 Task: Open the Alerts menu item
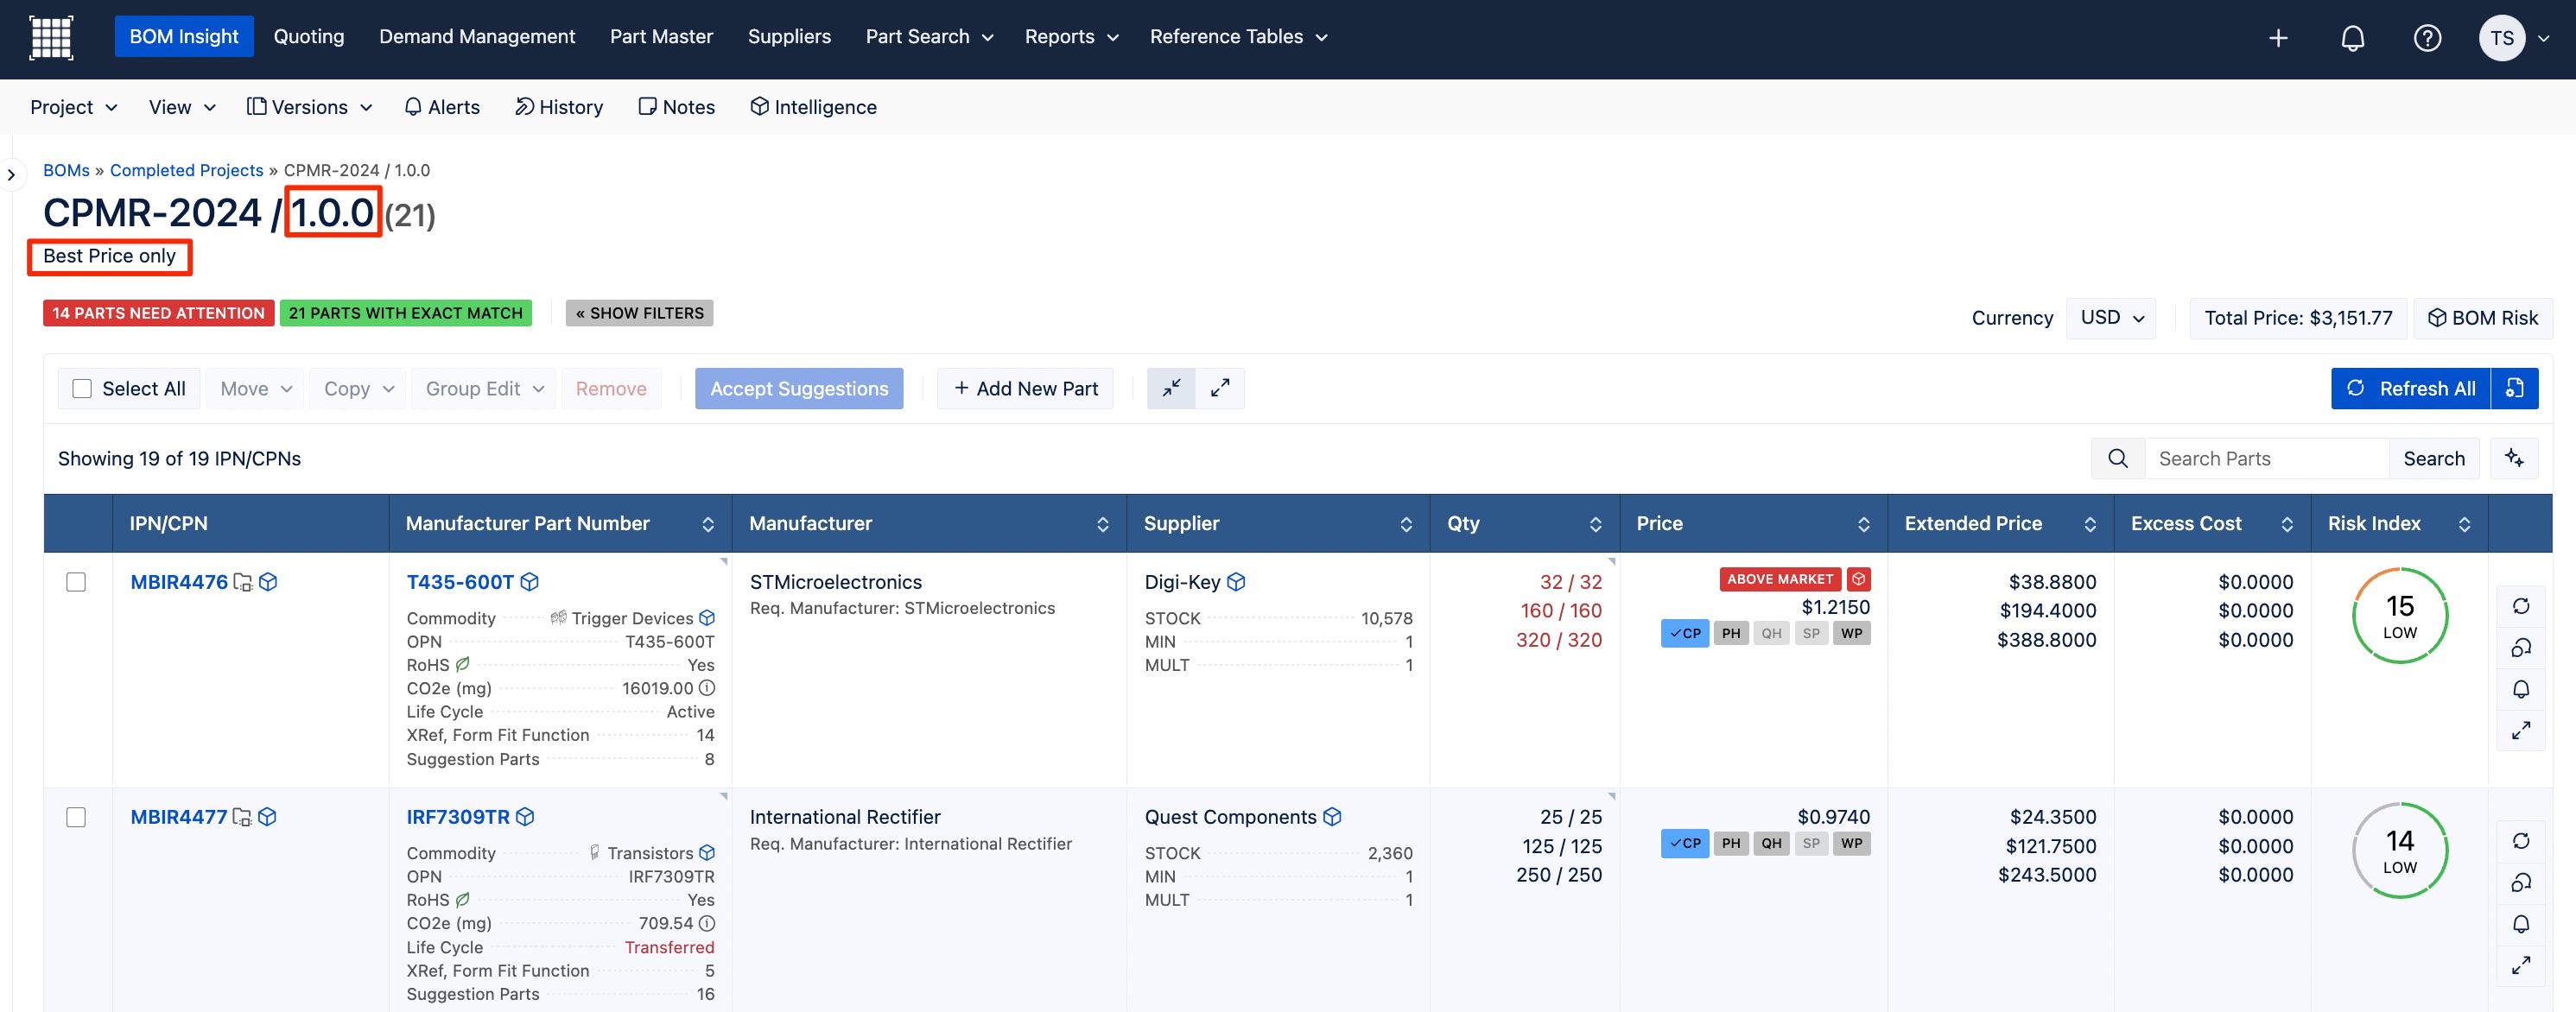tap(442, 107)
